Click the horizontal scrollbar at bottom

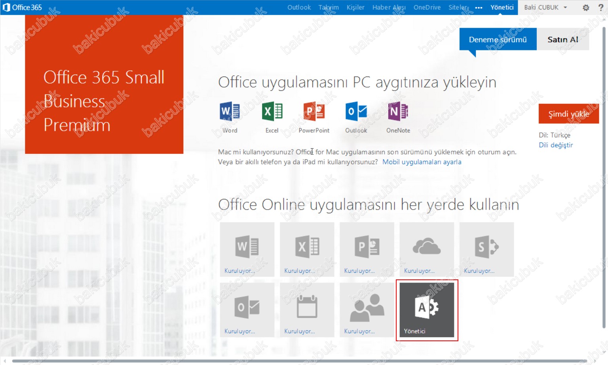tap(299, 361)
